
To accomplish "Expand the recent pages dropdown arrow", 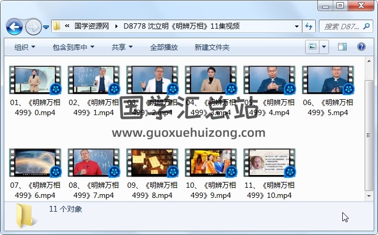I will click(46, 27).
